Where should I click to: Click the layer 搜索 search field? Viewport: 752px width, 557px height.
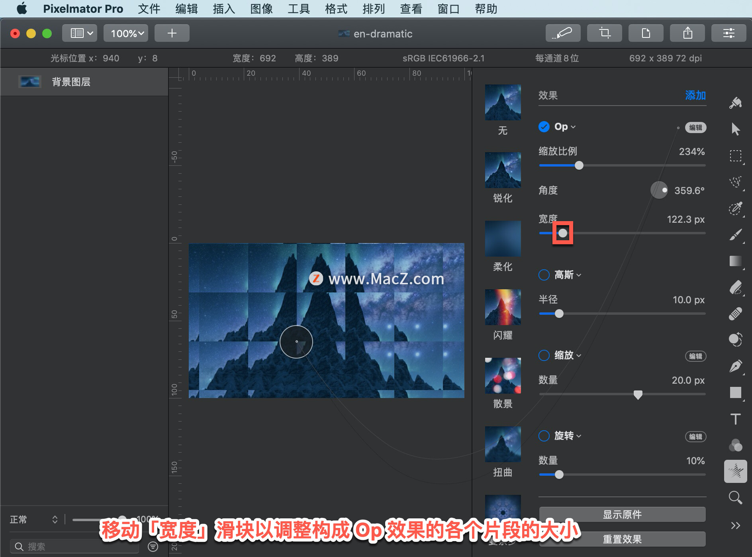[x=74, y=546]
